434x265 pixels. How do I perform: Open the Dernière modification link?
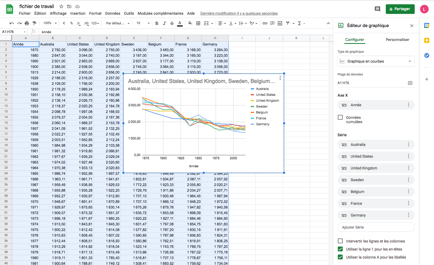pos(239,13)
